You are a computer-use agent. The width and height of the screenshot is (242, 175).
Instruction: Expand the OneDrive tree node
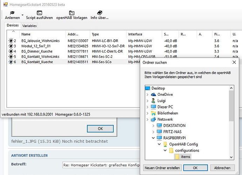pyautogui.click(x=147, y=95)
